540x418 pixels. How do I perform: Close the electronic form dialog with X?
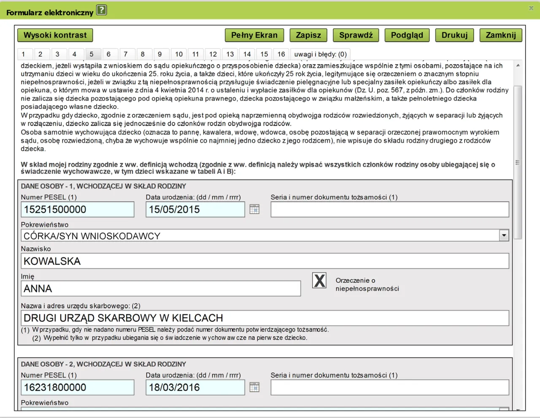click(x=531, y=8)
